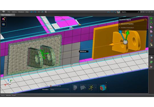Click the gray sphere icon in right toolbar

[151, 58]
